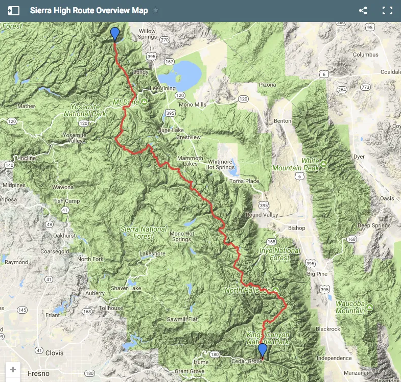Screen dimensions: 401x382
Task: Share this map via share icon
Action: 363,11
